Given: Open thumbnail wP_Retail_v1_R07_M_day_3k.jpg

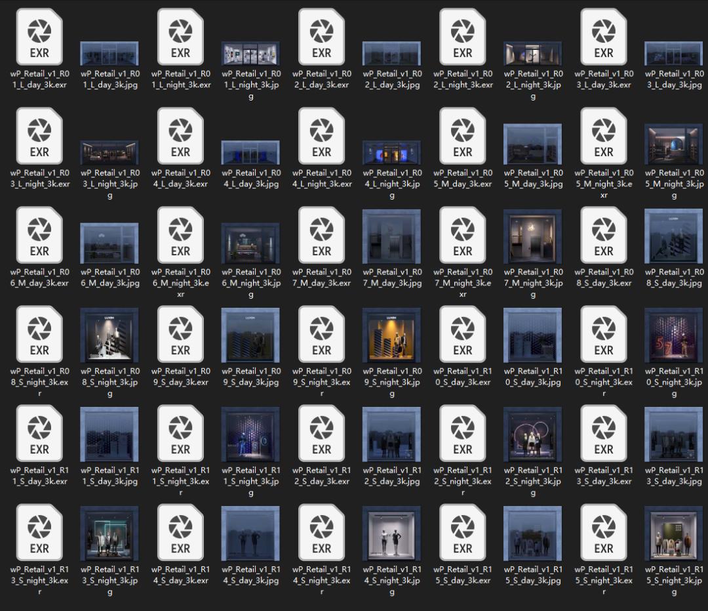Looking at the screenshot, I should [x=391, y=236].
